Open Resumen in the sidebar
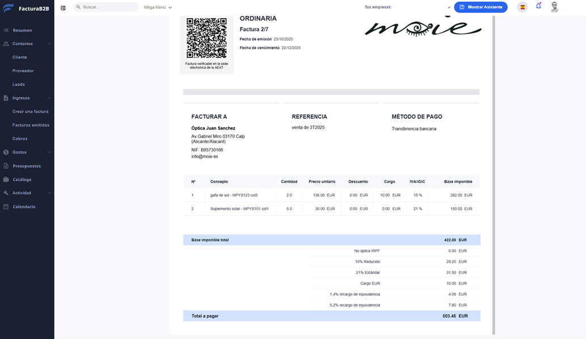The width and height of the screenshot is (586, 339). pyautogui.click(x=22, y=30)
